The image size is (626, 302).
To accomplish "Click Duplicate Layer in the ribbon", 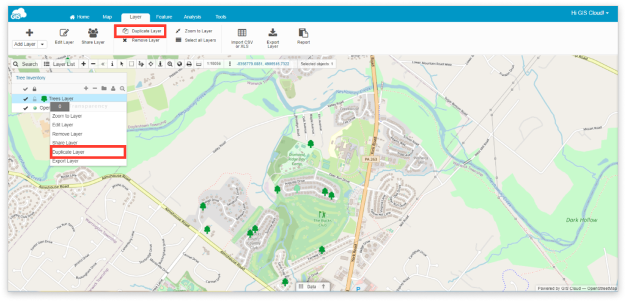I will [x=142, y=31].
